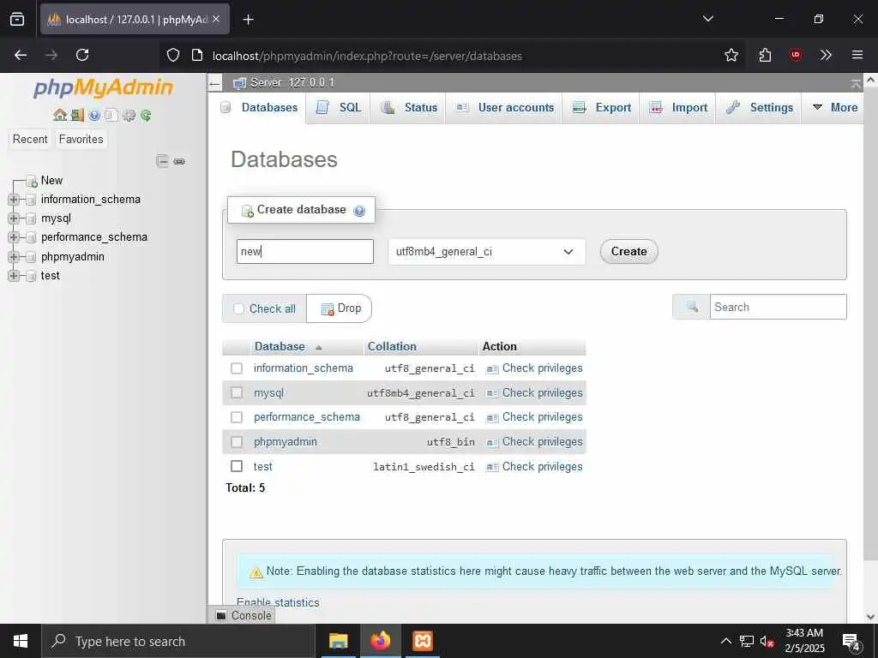Screen dimensions: 878x658
Task: Open XAMPP control panel taskbar icon
Action: (x=423, y=641)
